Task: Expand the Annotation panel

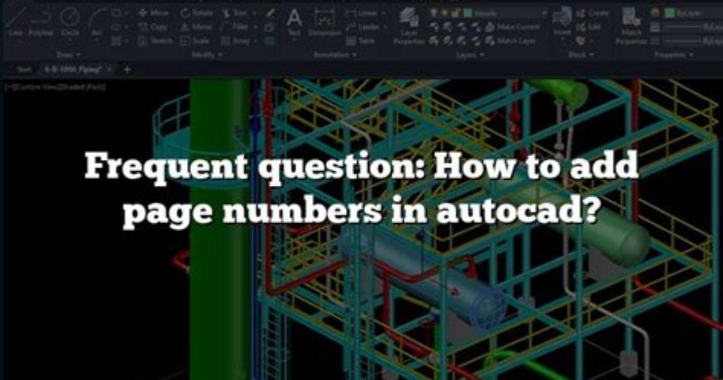Action: click(x=335, y=55)
